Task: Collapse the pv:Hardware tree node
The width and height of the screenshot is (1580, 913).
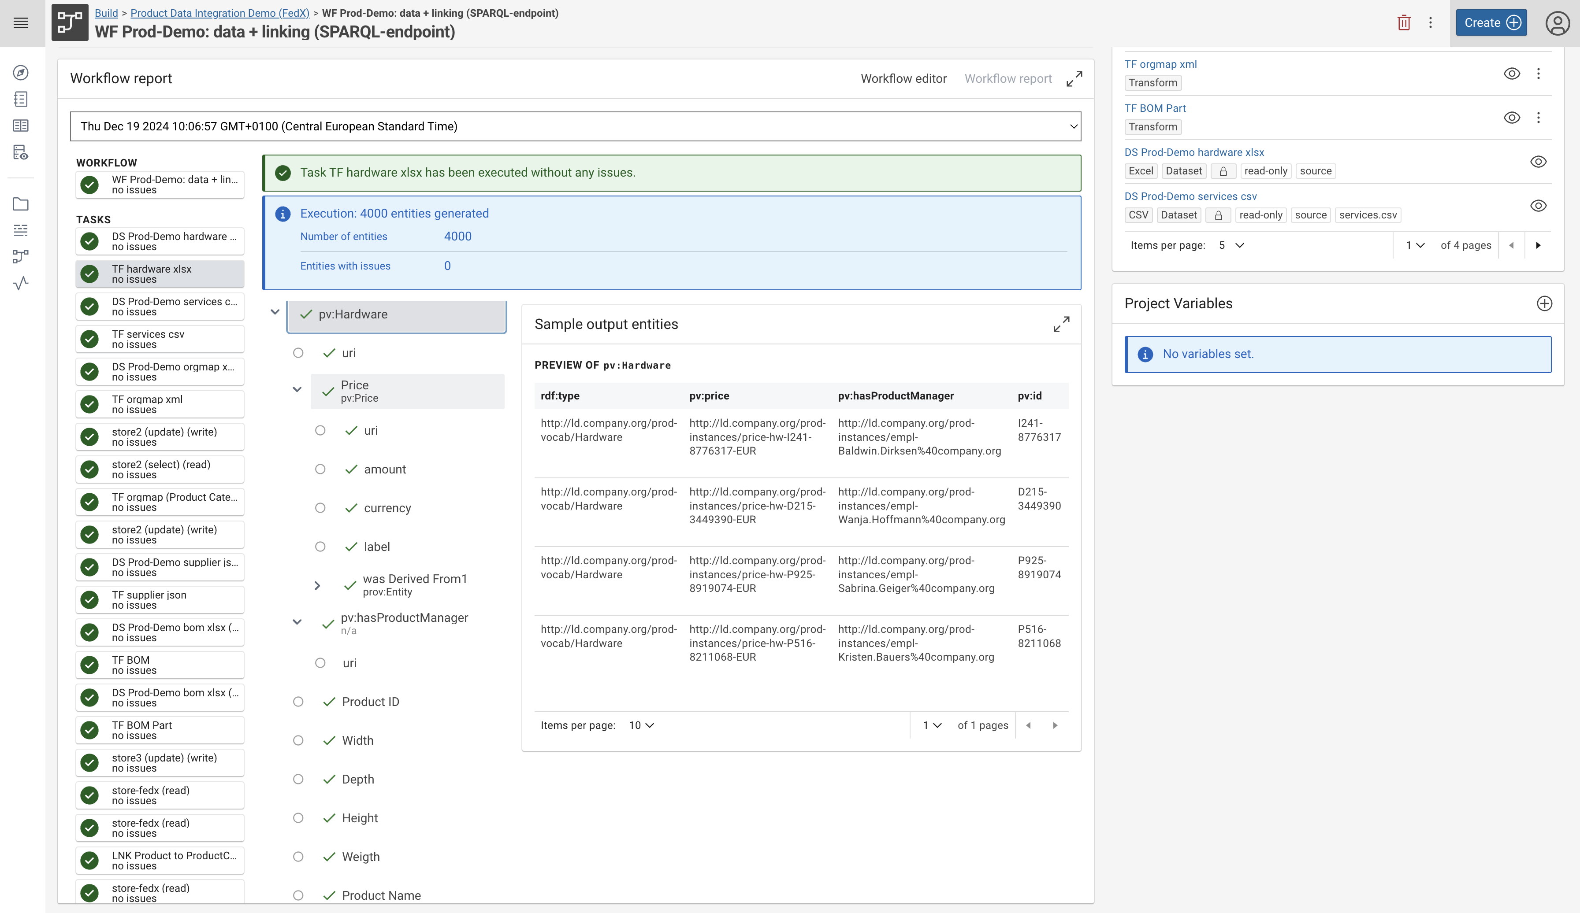Action: (x=275, y=311)
